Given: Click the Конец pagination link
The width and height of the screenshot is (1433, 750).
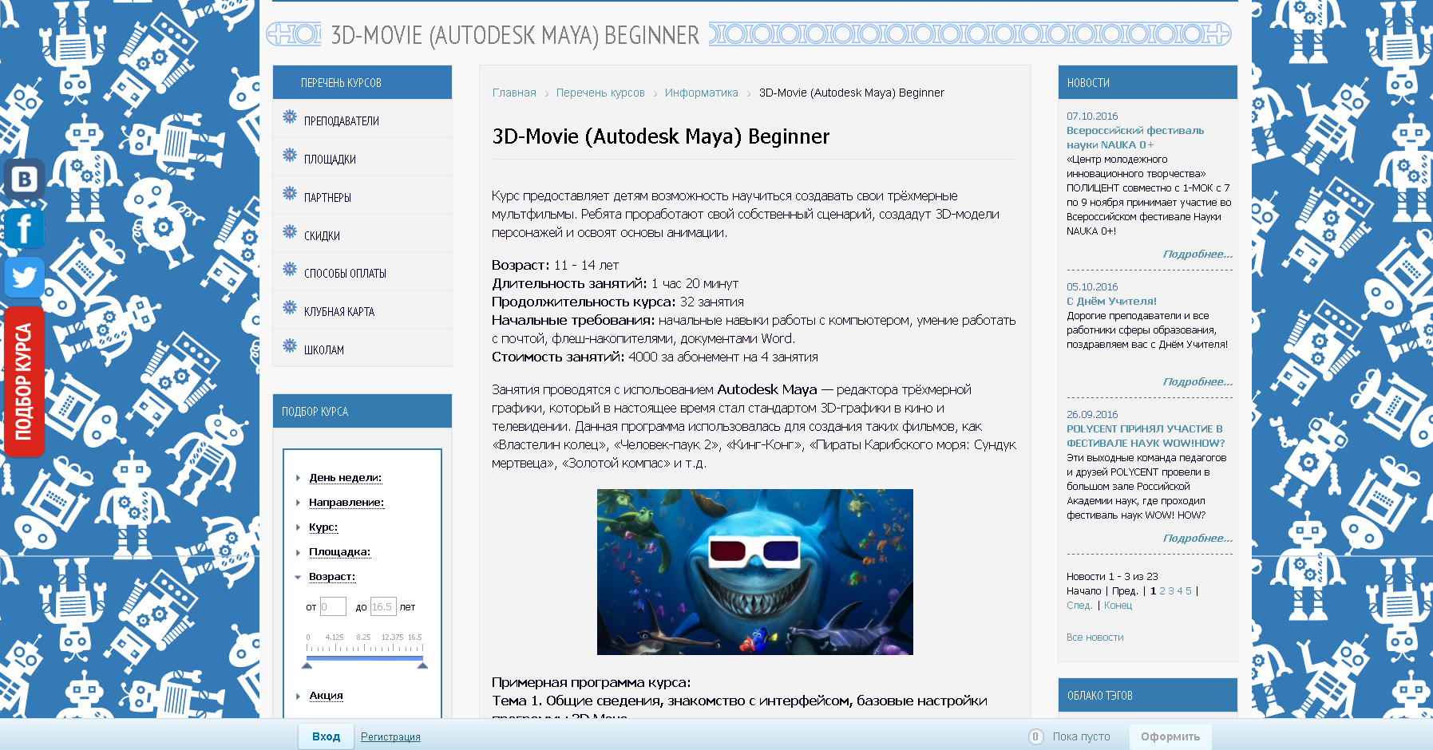Looking at the screenshot, I should click(1118, 606).
